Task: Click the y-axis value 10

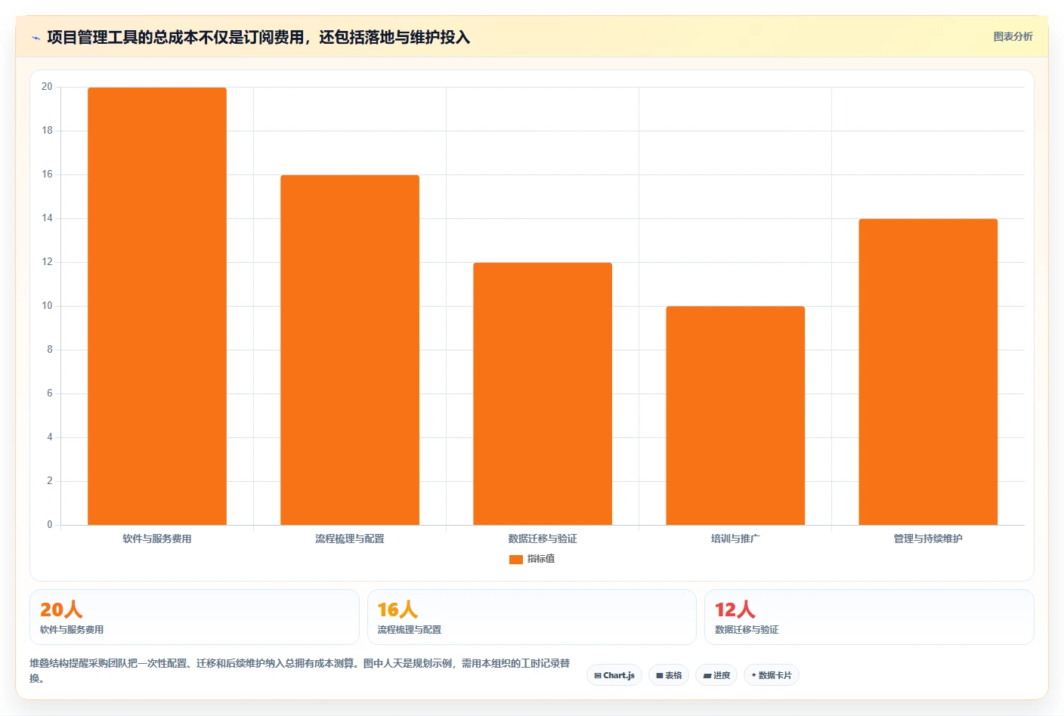Action: tap(47, 306)
